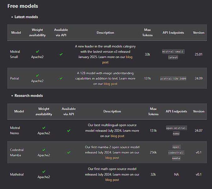Click the Pixtral model name
The height and width of the screenshot is (189, 212).
pos(14,78)
